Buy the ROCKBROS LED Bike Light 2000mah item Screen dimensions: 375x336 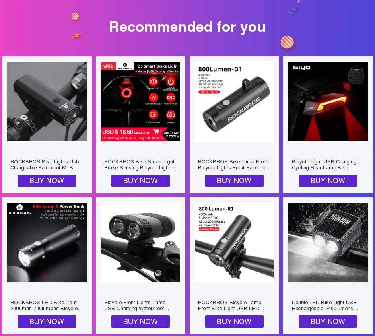47,322
